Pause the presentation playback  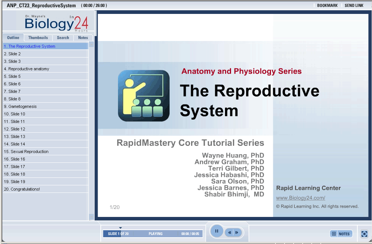(x=217, y=231)
